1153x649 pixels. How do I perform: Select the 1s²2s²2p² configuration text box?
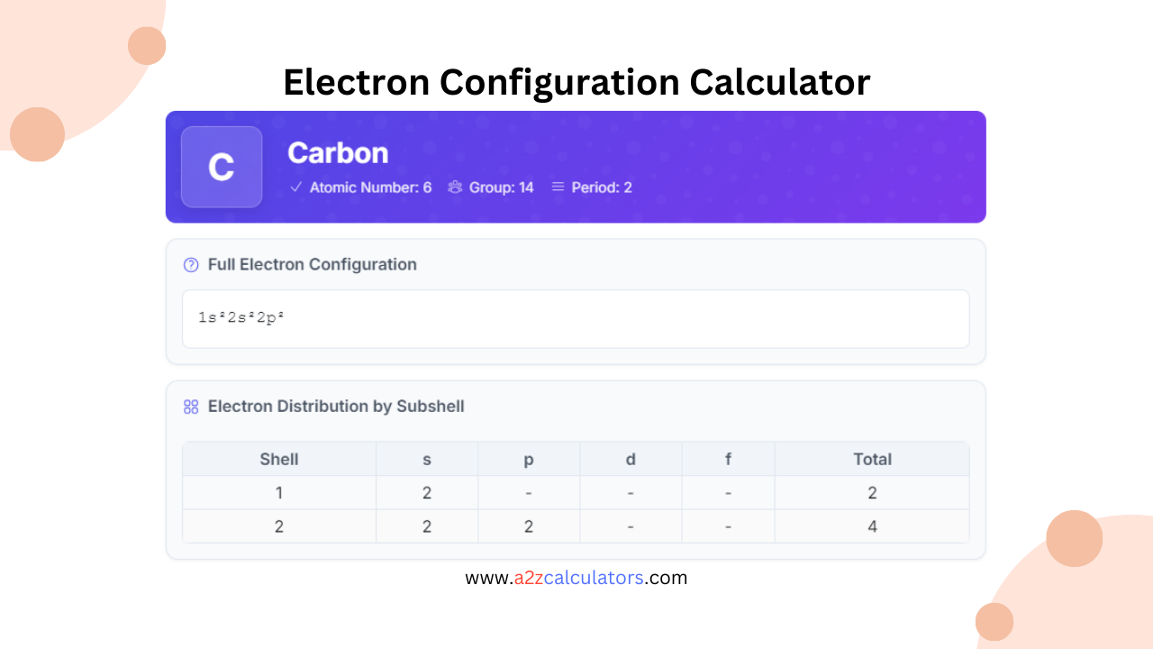coord(576,318)
